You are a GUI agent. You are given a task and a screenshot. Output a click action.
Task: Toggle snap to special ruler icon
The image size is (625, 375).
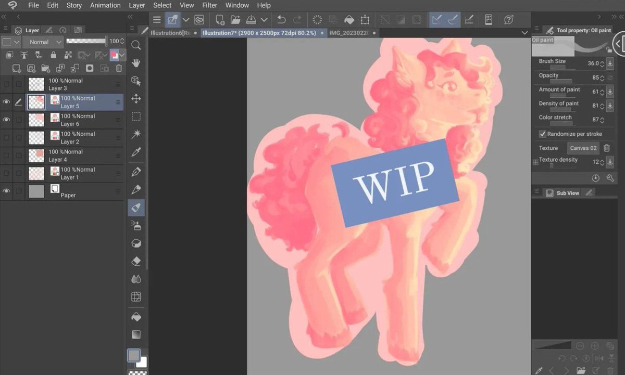point(453,20)
